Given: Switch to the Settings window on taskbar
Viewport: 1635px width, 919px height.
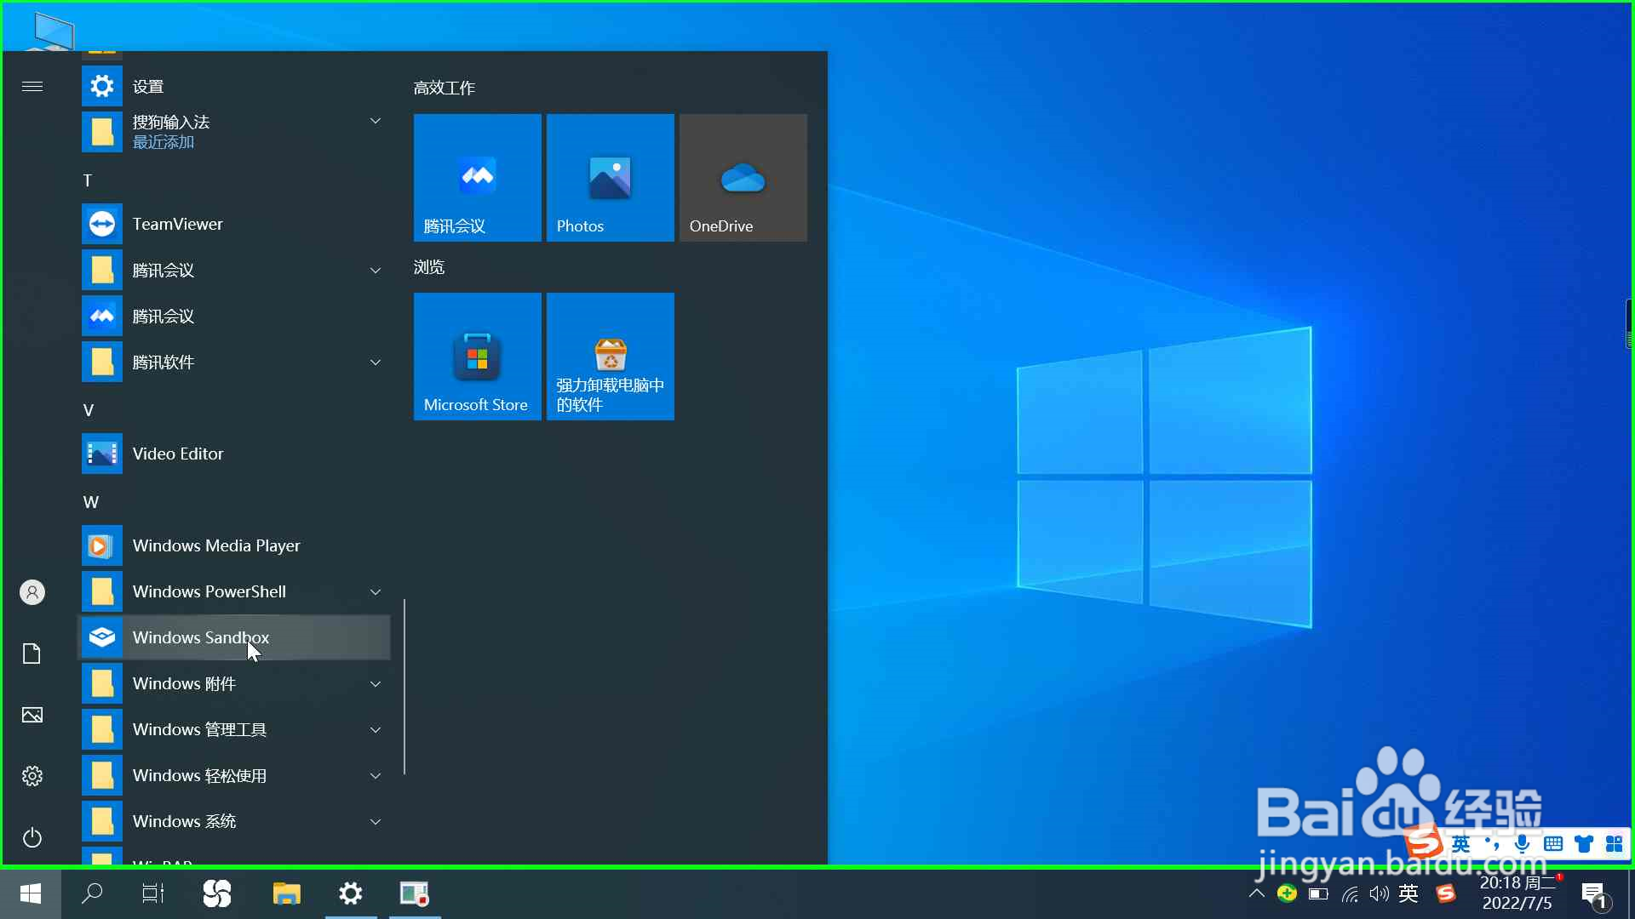Looking at the screenshot, I should point(351,893).
